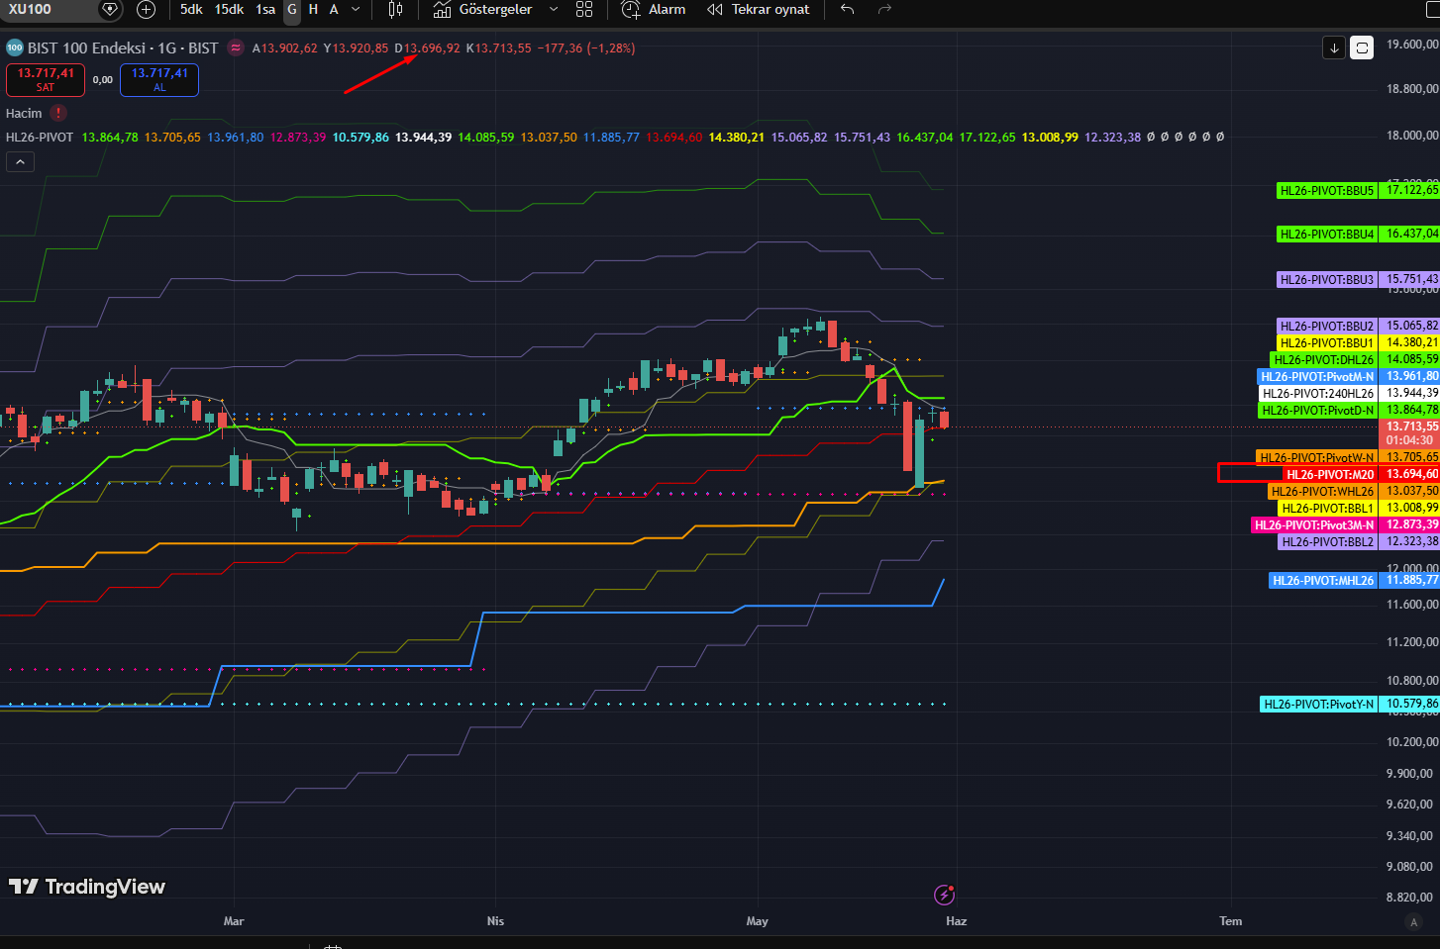Click the HL26-PIVOT:BBU4 price label

(1326, 235)
